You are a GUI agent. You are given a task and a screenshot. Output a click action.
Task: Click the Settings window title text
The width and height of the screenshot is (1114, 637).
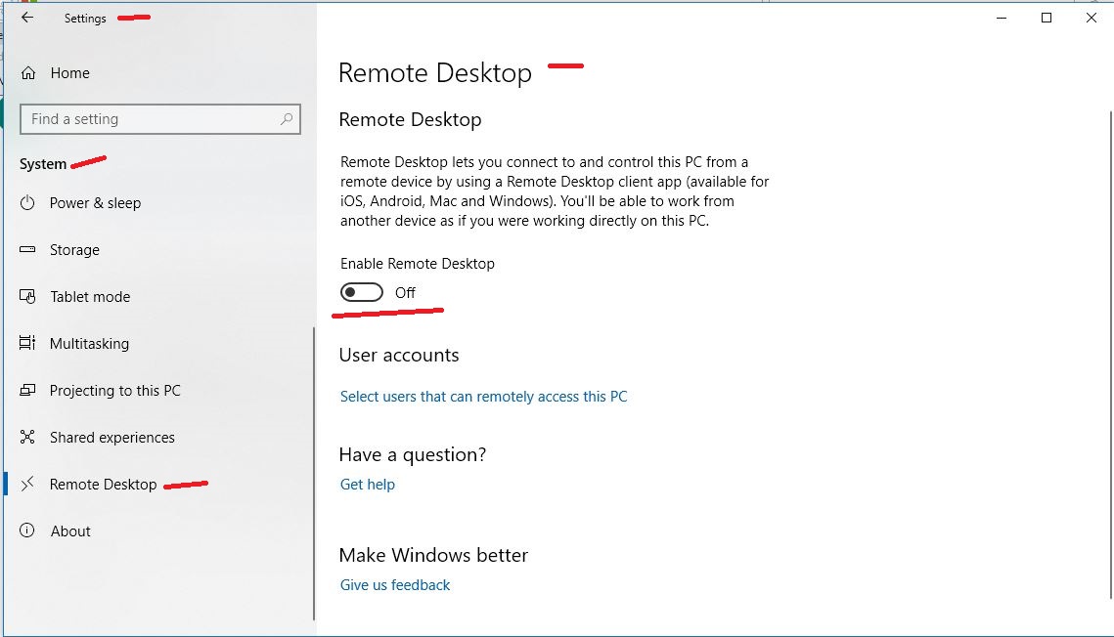pyautogui.click(x=84, y=19)
